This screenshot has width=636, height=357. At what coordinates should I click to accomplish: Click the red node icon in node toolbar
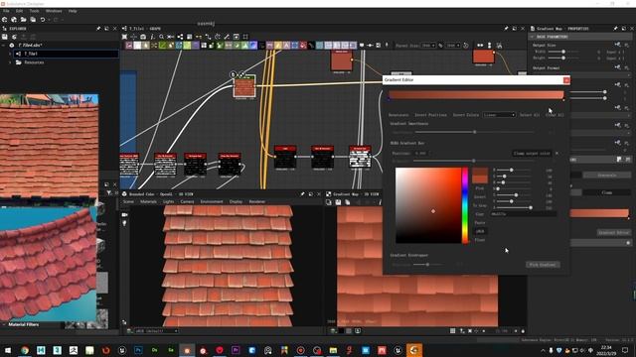click(x=302, y=46)
